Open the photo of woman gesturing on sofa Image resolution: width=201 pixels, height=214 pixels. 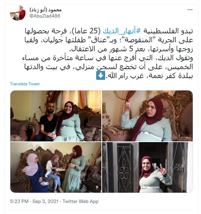pyautogui.click(x=148, y=116)
